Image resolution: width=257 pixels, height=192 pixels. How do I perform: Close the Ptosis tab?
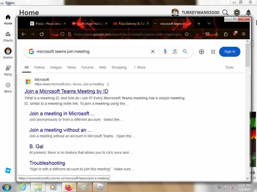click(x=65, y=23)
